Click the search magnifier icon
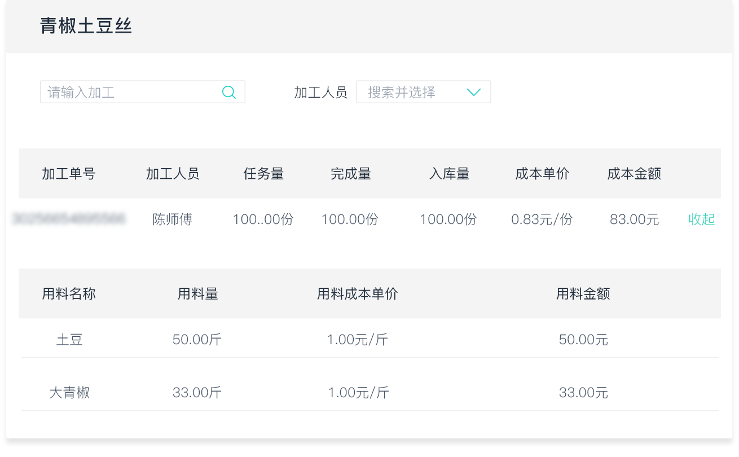Image resolution: width=739 pixels, height=457 pixels. click(229, 92)
